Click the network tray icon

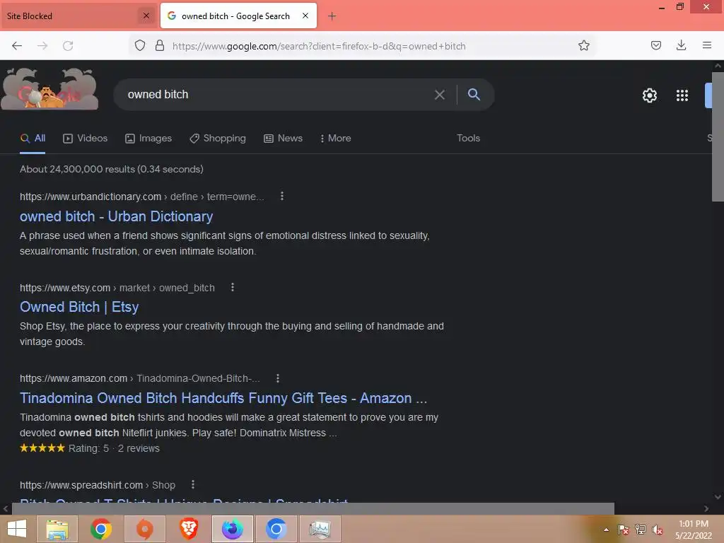641,530
